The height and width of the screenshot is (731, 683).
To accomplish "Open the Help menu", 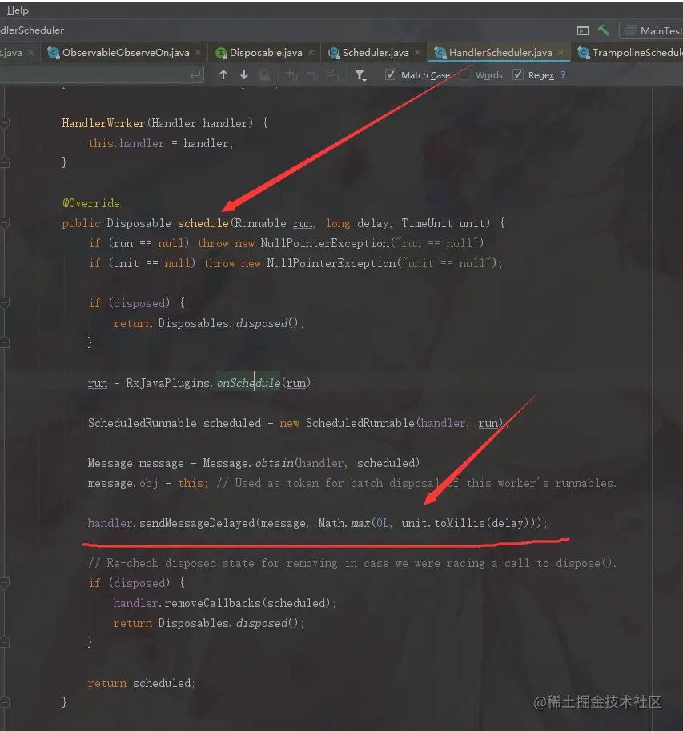I will [18, 10].
